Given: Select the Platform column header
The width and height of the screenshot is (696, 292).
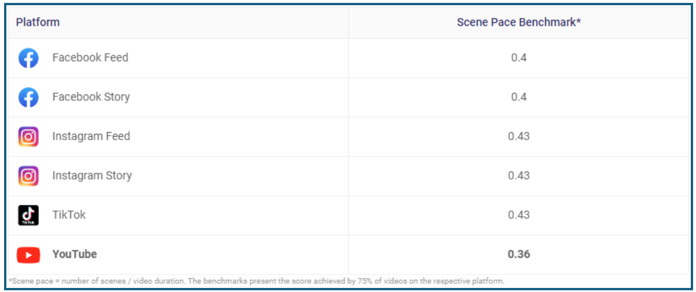Looking at the screenshot, I should (38, 23).
